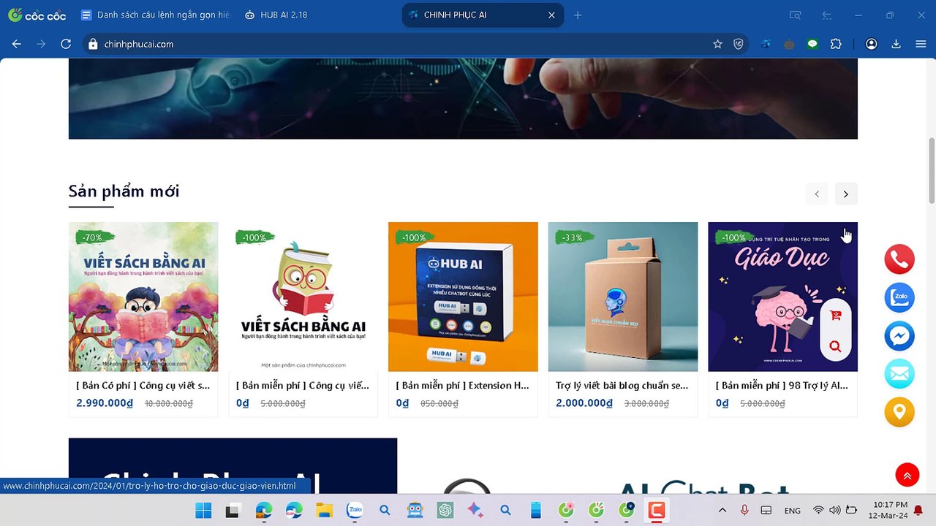Reload the current page
Image resolution: width=936 pixels, height=526 pixels.
tap(66, 44)
